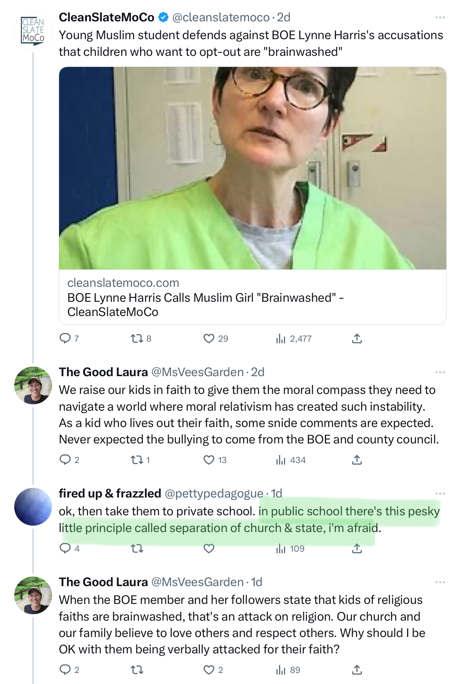
Task: Open more options for CleanSlateMoCo tweet
Action: pos(440,17)
